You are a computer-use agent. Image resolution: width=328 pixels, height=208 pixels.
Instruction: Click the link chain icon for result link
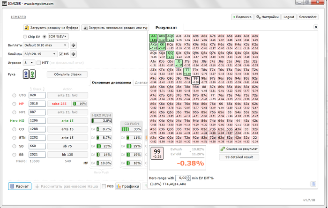[x=223, y=149]
